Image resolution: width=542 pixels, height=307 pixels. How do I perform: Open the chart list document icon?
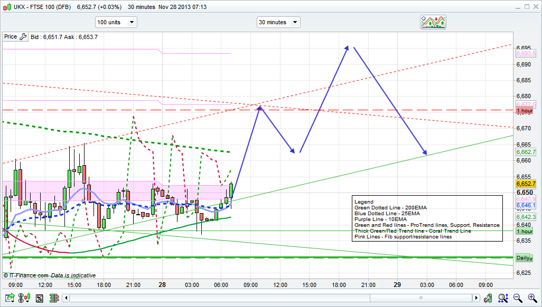pyautogui.click(x=39, y=298)
